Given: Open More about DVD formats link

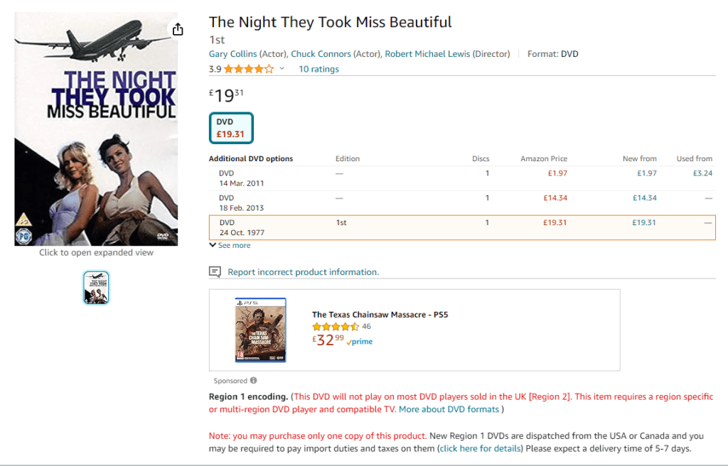Looking at the screenshot, I should point(449,409).
